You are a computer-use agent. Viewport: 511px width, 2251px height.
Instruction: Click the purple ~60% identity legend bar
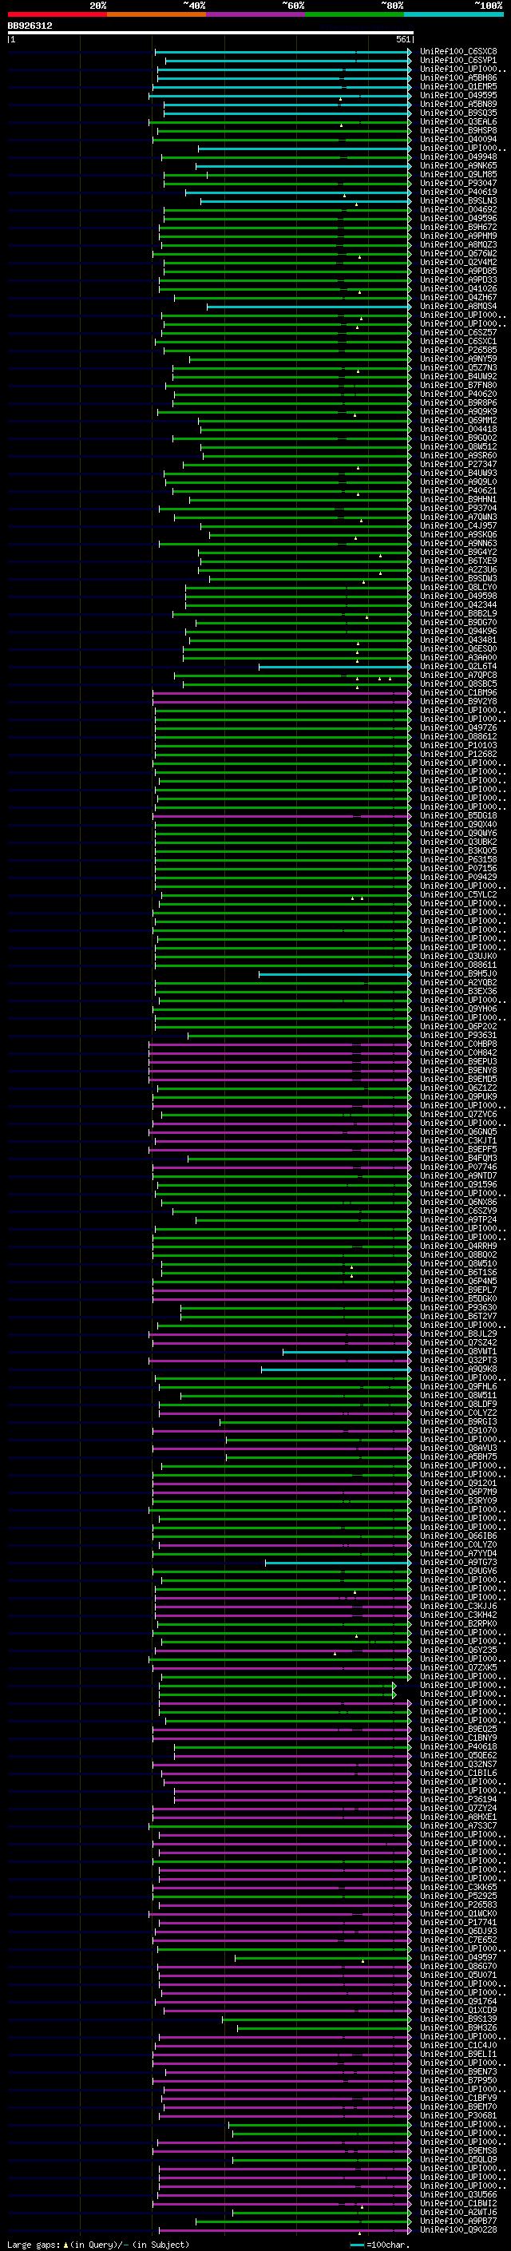click(x=255, y=14)
